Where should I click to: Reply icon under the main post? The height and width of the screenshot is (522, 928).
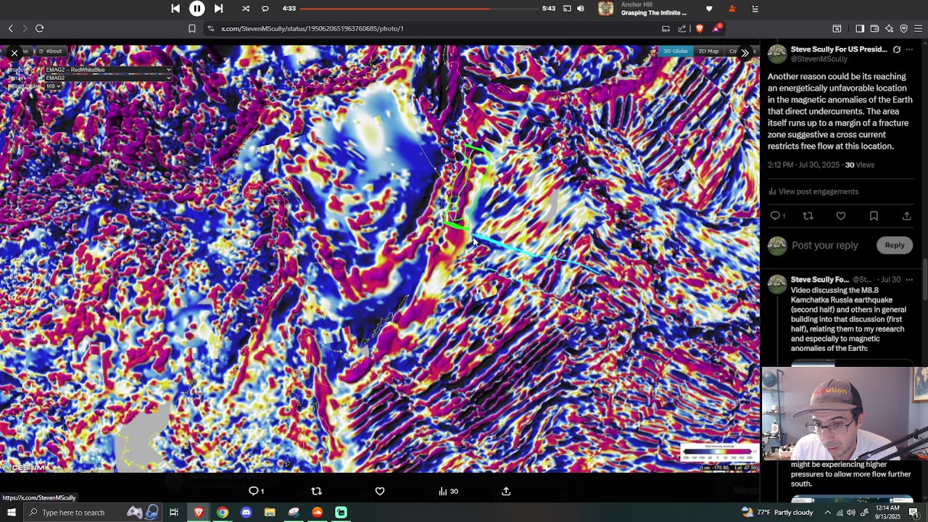pyautogui.click(x=775, y=216)
